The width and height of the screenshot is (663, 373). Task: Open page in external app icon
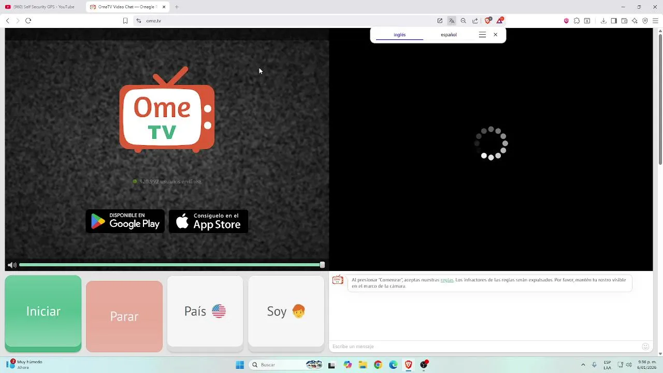tap(440, 21)
